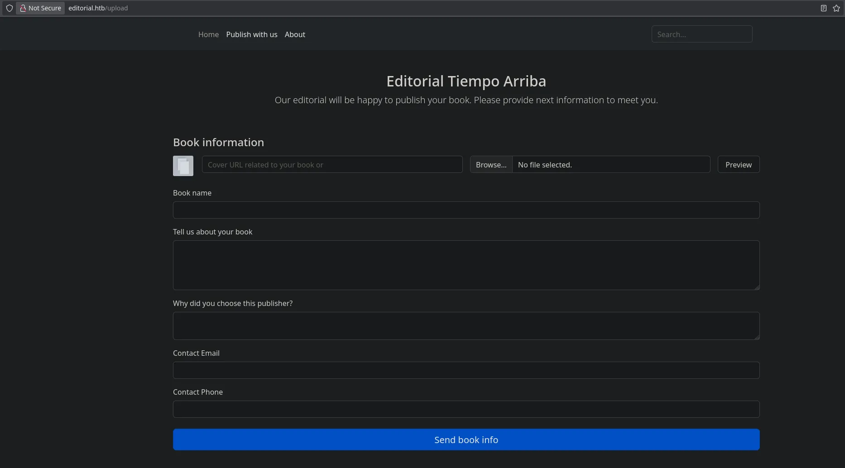This screenshot has width=845, height=468.
Task: Click the Book name text field
Action: coord(466,210)
